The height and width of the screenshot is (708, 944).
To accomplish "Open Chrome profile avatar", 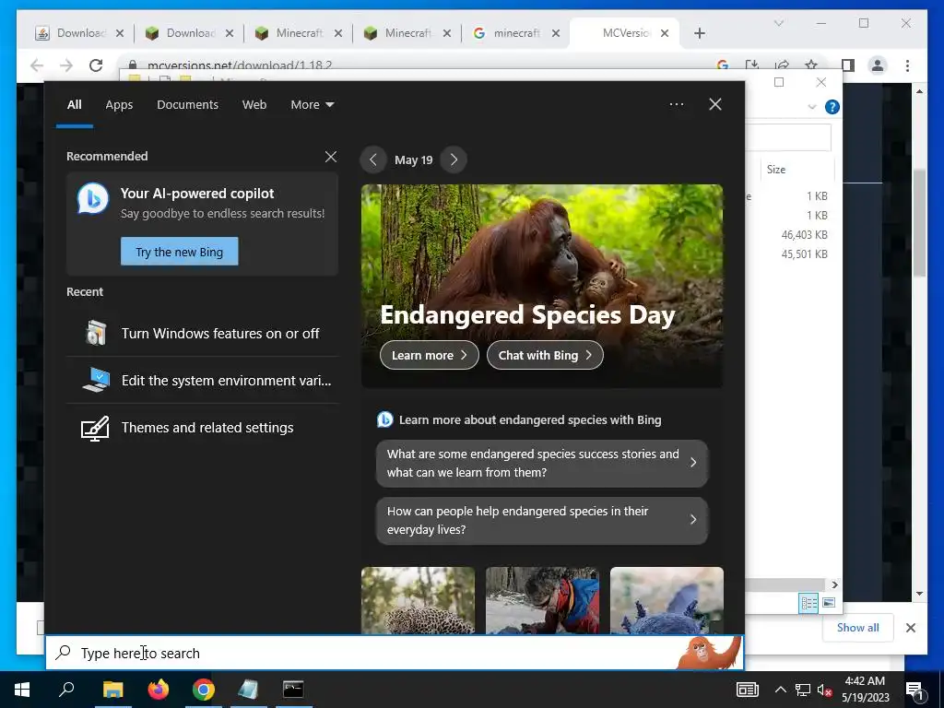I will coord(878,65).
